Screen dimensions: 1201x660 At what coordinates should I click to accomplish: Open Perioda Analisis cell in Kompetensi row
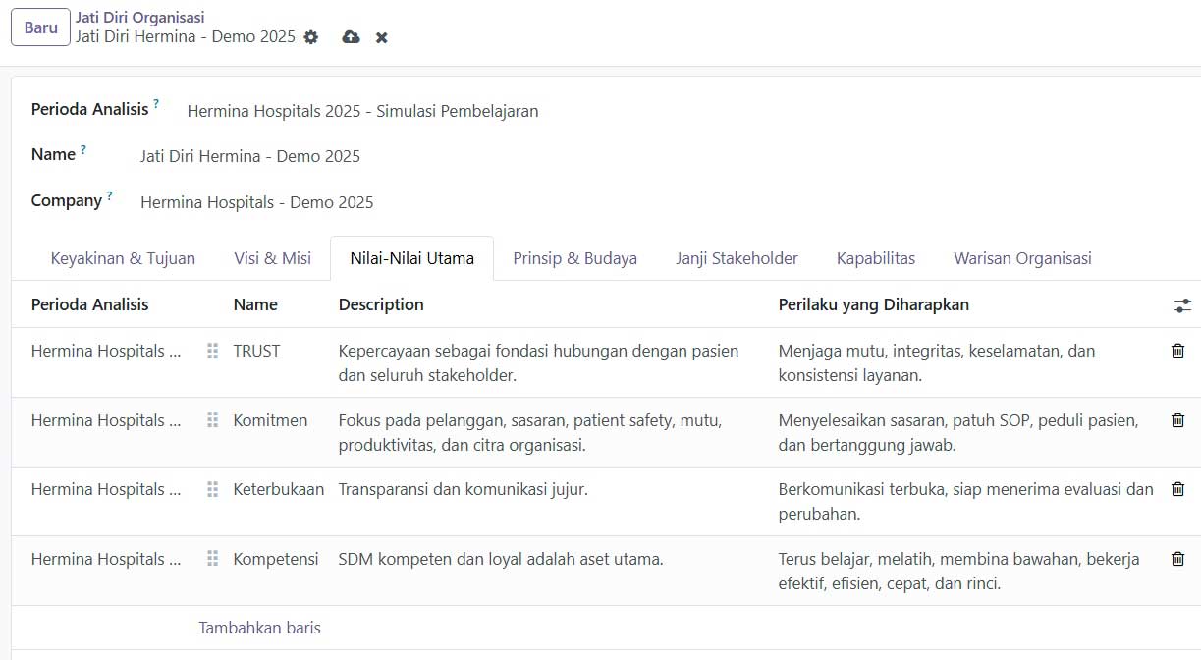(106, 559)
